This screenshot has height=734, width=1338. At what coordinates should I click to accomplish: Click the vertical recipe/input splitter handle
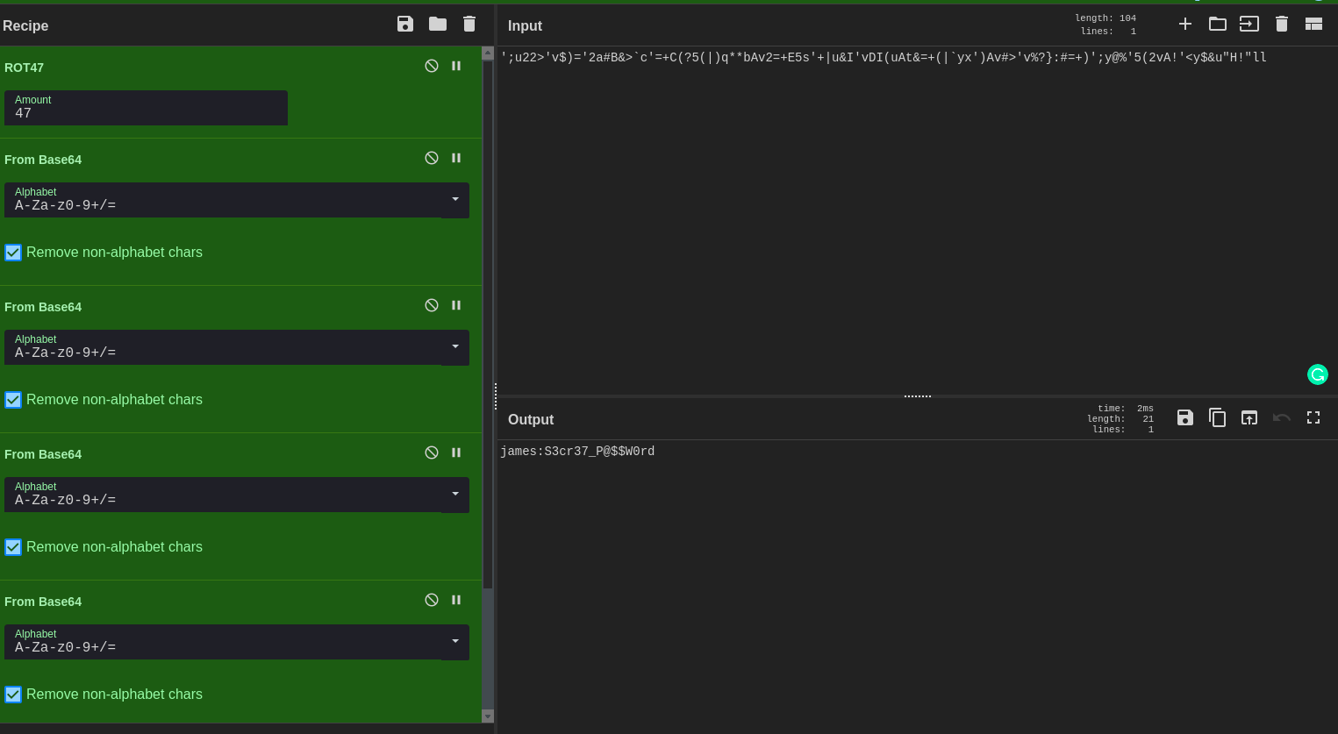pyautogui.click(x=496, y=396)
